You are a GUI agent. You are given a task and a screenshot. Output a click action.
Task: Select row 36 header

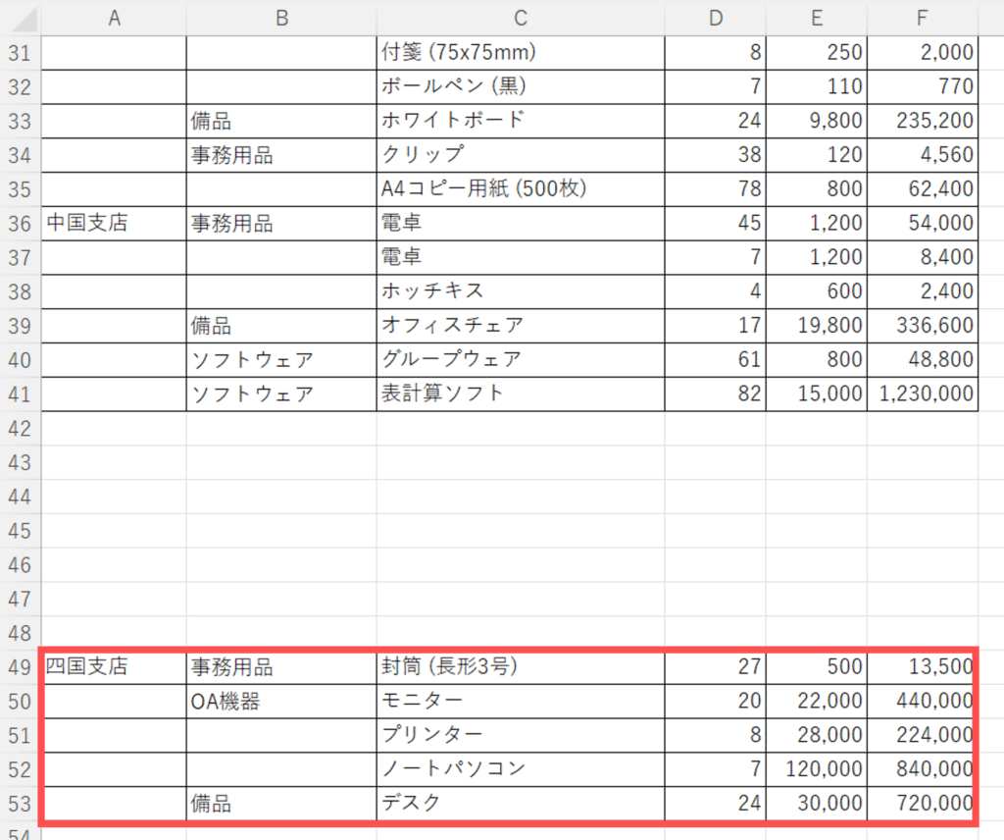click(20, 224)
